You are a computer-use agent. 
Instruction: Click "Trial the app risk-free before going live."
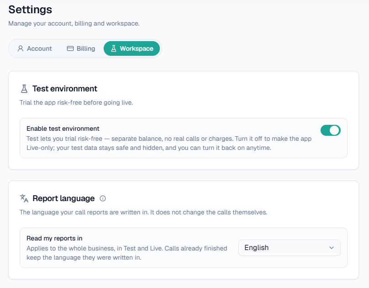76,103
